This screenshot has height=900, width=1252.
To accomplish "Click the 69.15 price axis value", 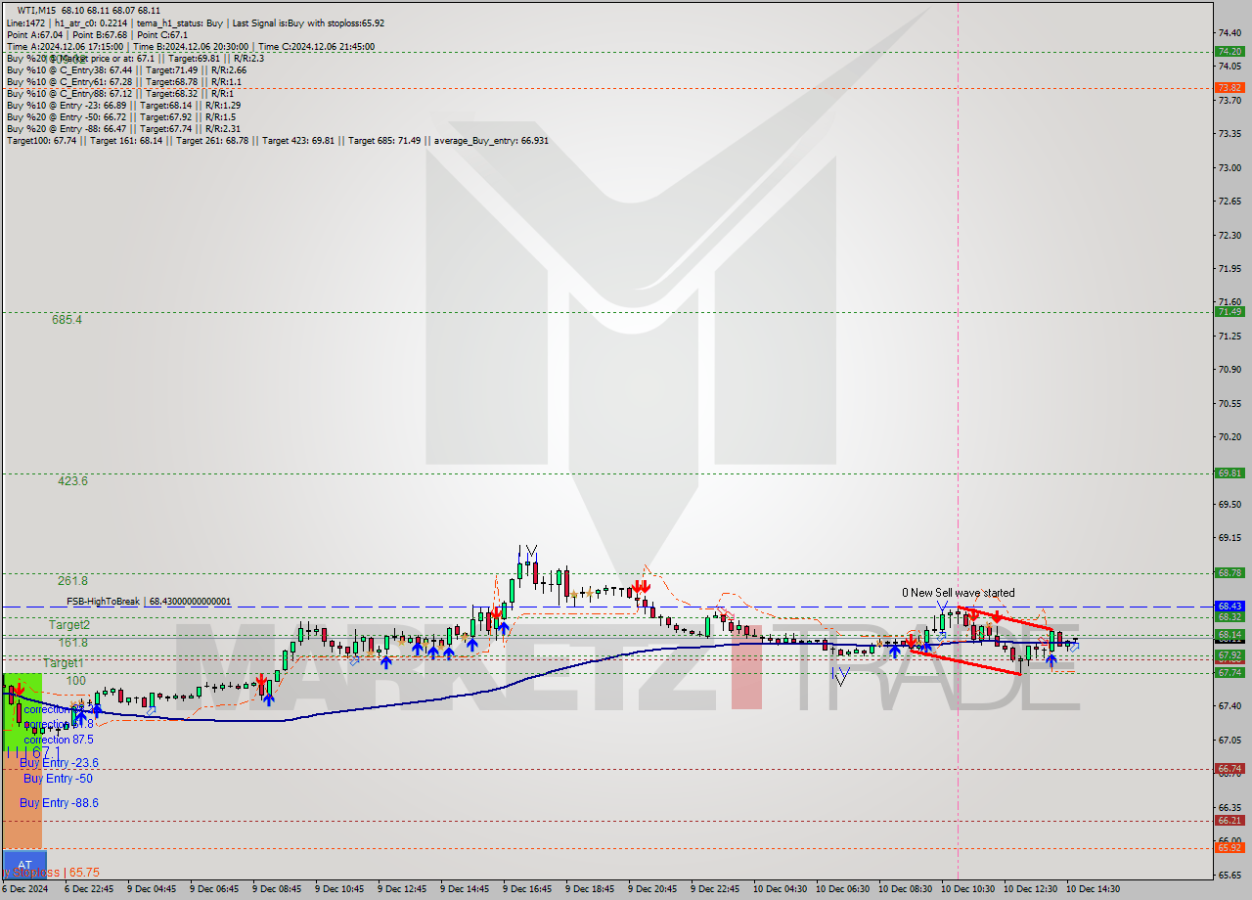I will pos(1230,538).
